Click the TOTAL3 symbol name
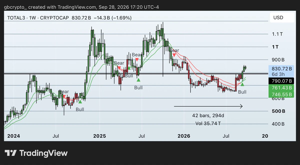 pyautogui.click(x=16, y=18)
